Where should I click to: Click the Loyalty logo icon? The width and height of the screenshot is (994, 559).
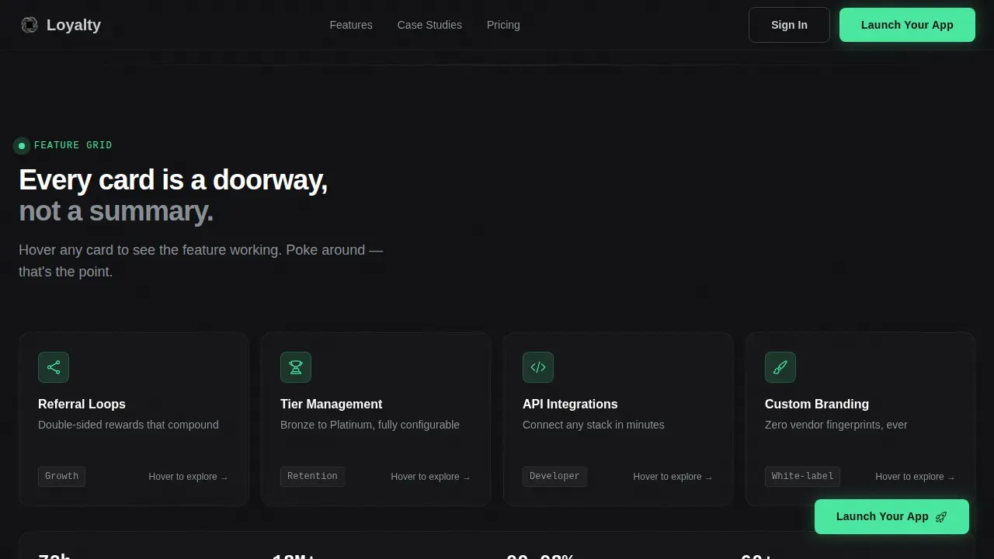pos(30,25)
